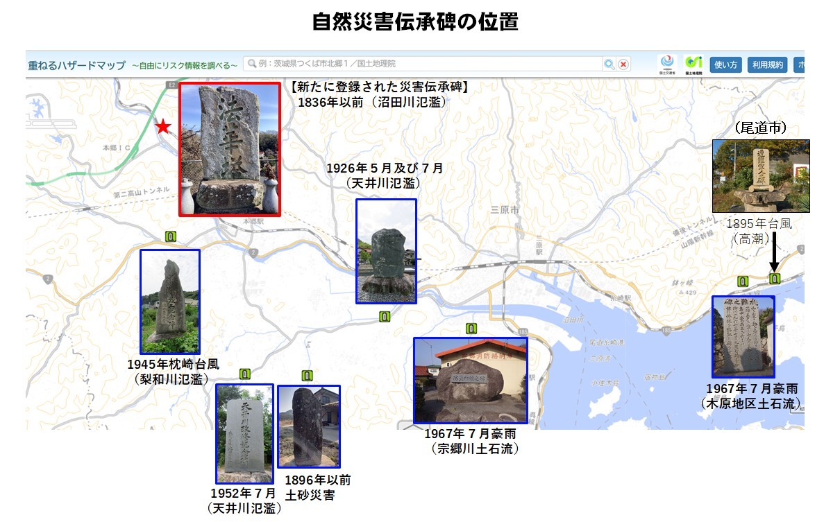Click the subtitle ～自由にリスク情報を調べる～

(x=185, y=65)
